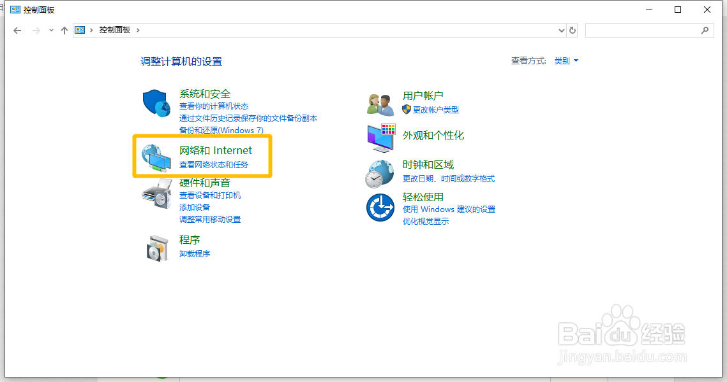Open 查看你的计算机状态 link
The width and height of the screenshot is (727, 382).
pyautogui.click(x=214, y=106)
